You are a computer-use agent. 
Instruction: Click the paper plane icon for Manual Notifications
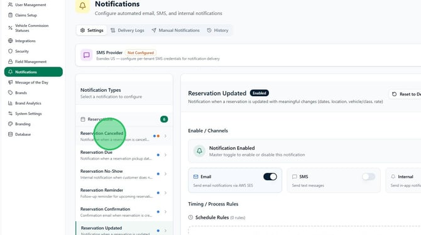[153, 30]
